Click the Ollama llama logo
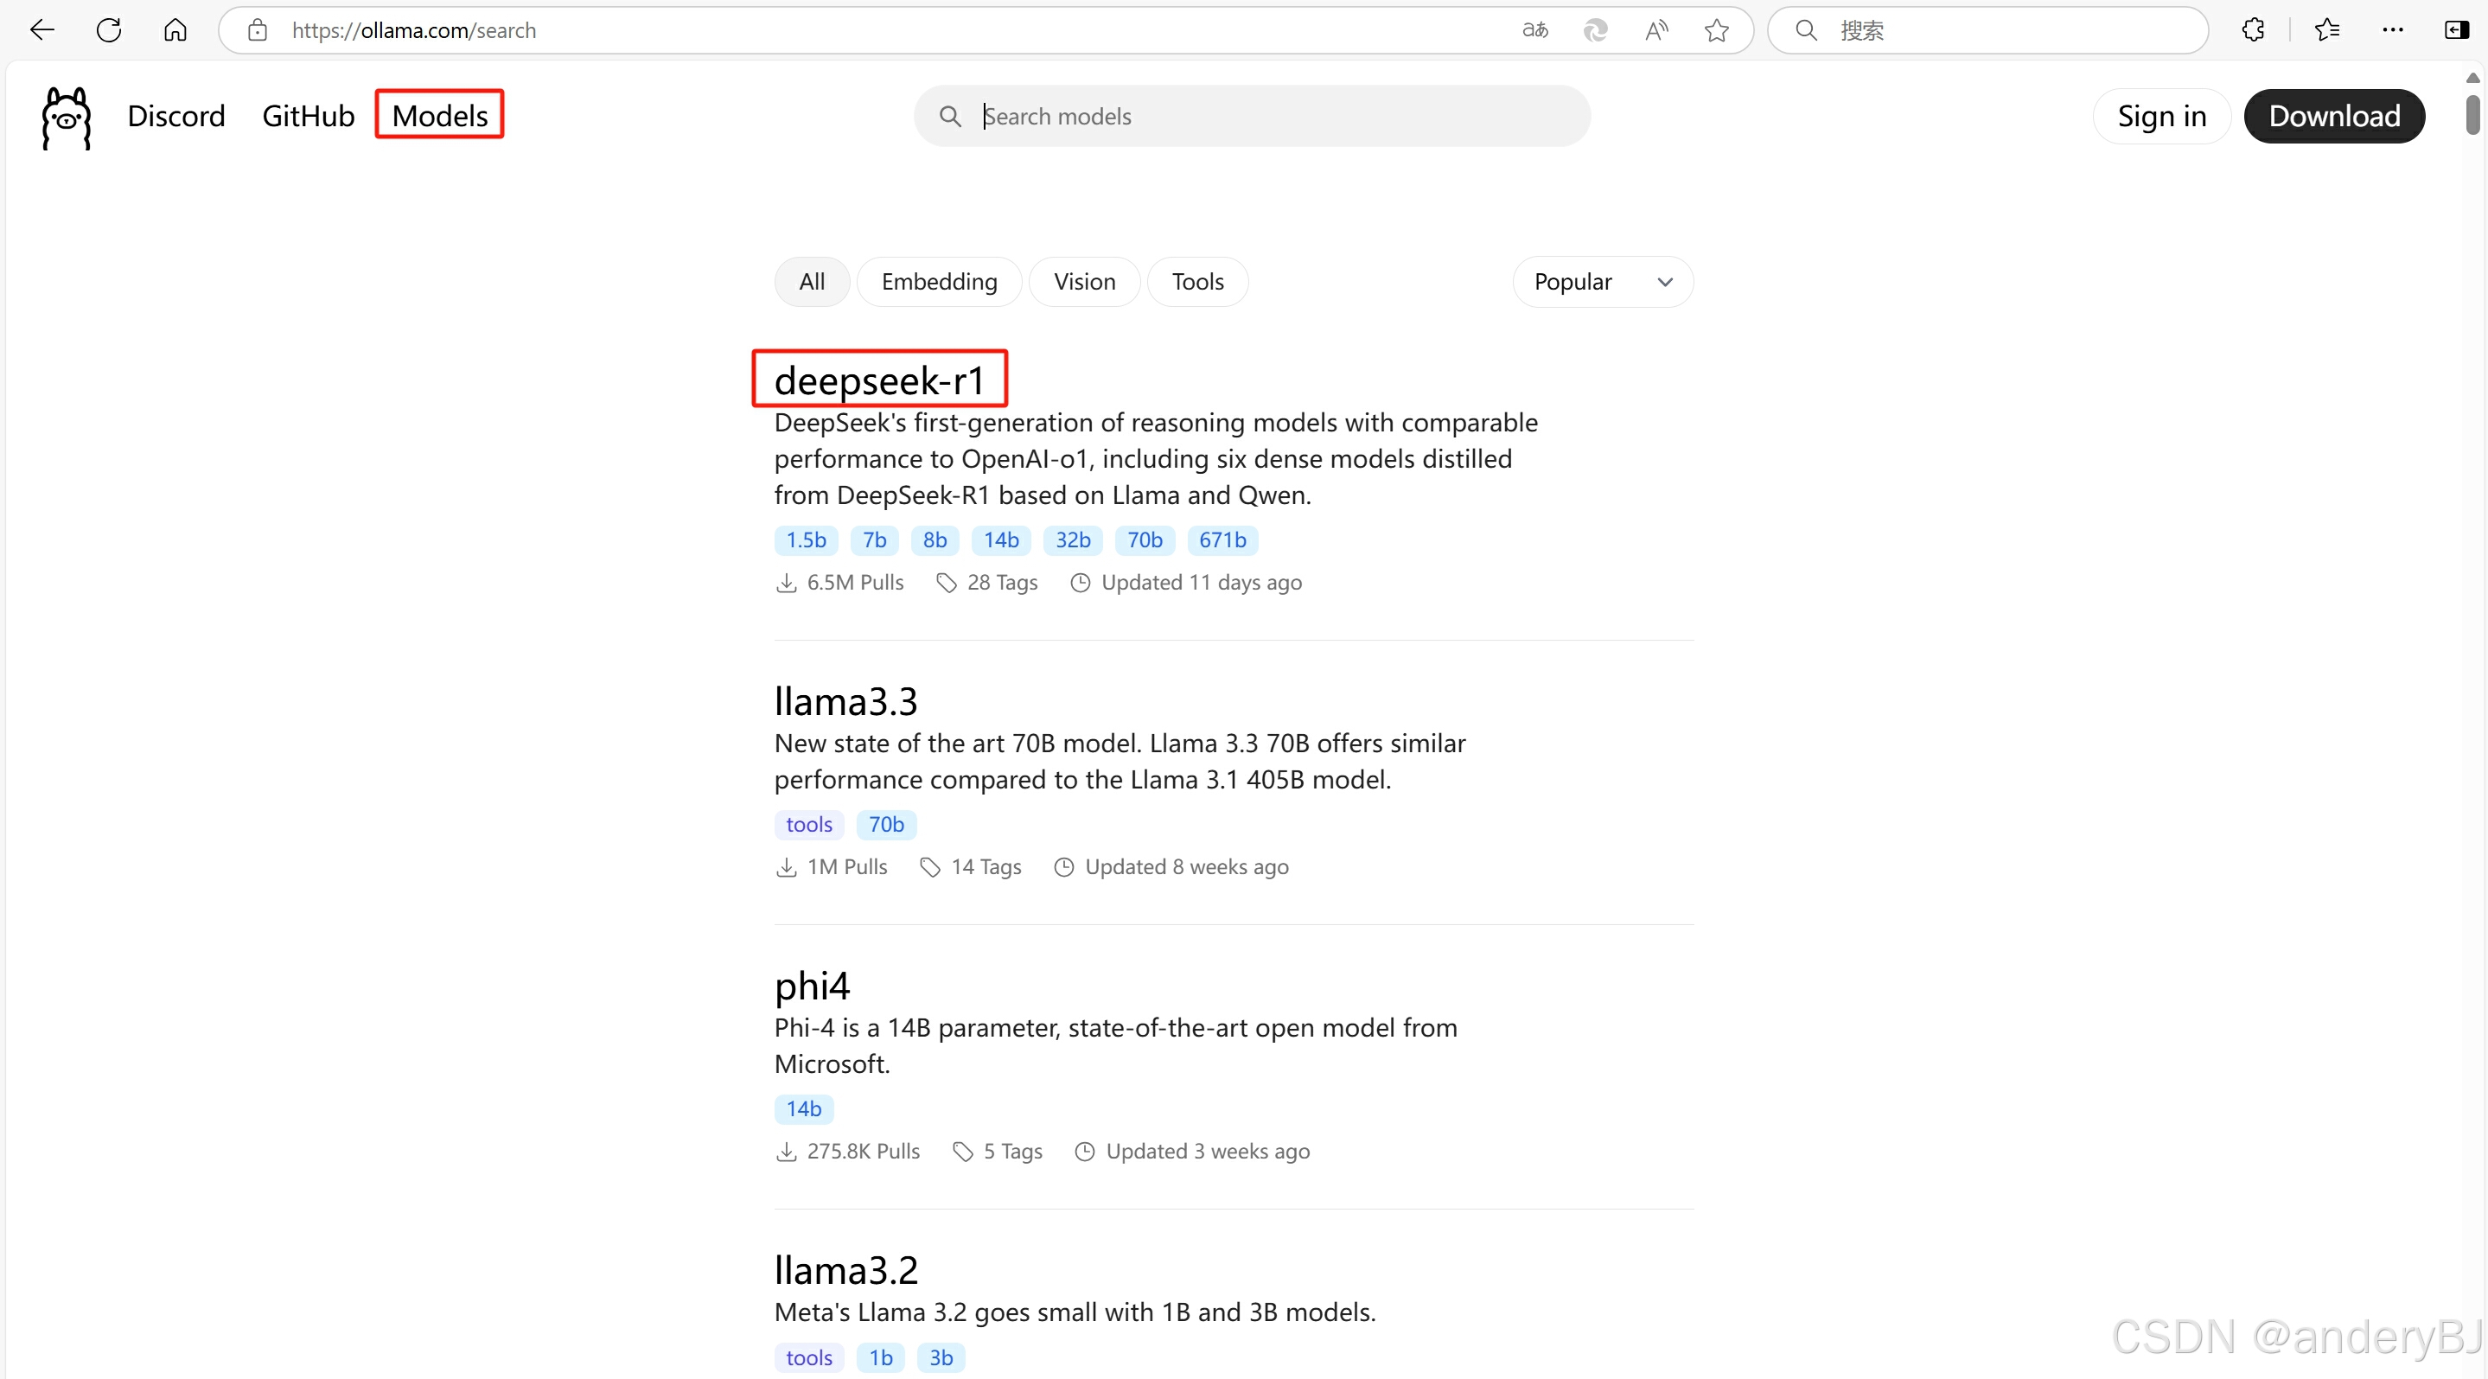2488x1379 pixels. click(x=66, y=117)
